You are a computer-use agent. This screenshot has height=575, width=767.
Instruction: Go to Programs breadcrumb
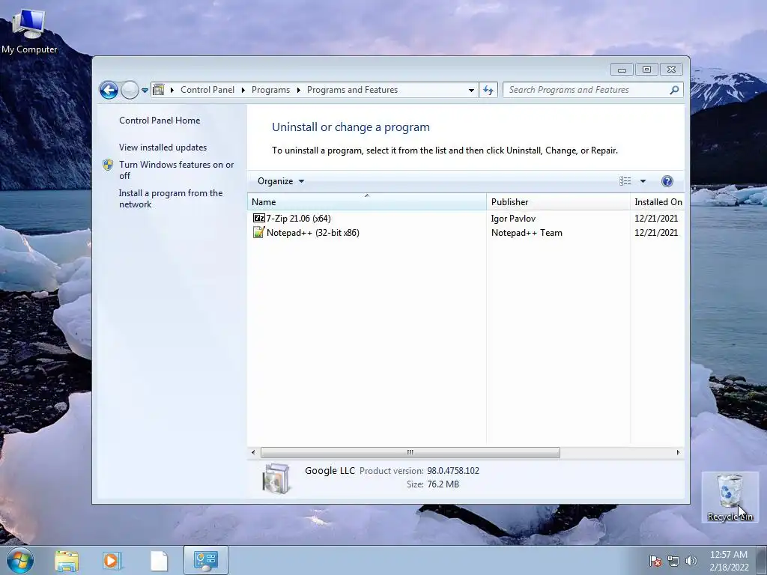coord(270,90)
